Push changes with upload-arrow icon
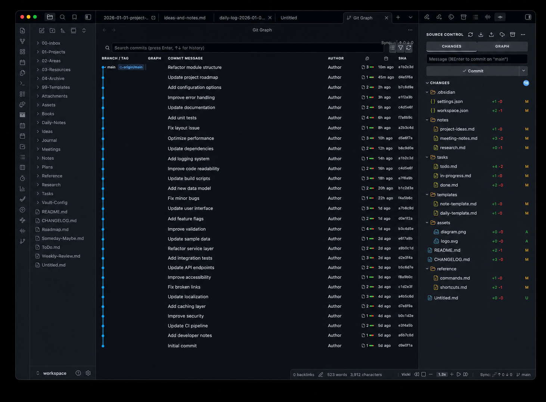Viewport: 546px width, 402px height. [491, 34]
